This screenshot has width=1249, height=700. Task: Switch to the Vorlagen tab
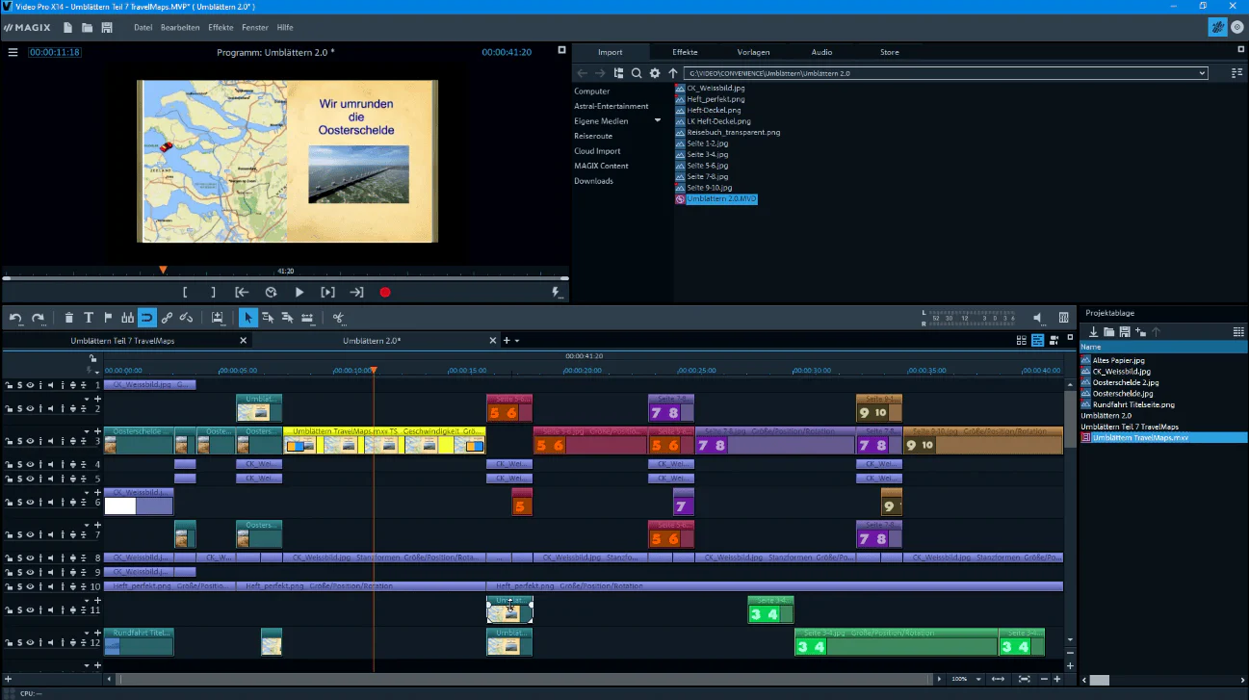click(753, 52)
